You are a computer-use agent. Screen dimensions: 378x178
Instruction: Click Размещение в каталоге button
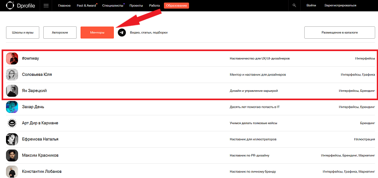pos(340,32)
